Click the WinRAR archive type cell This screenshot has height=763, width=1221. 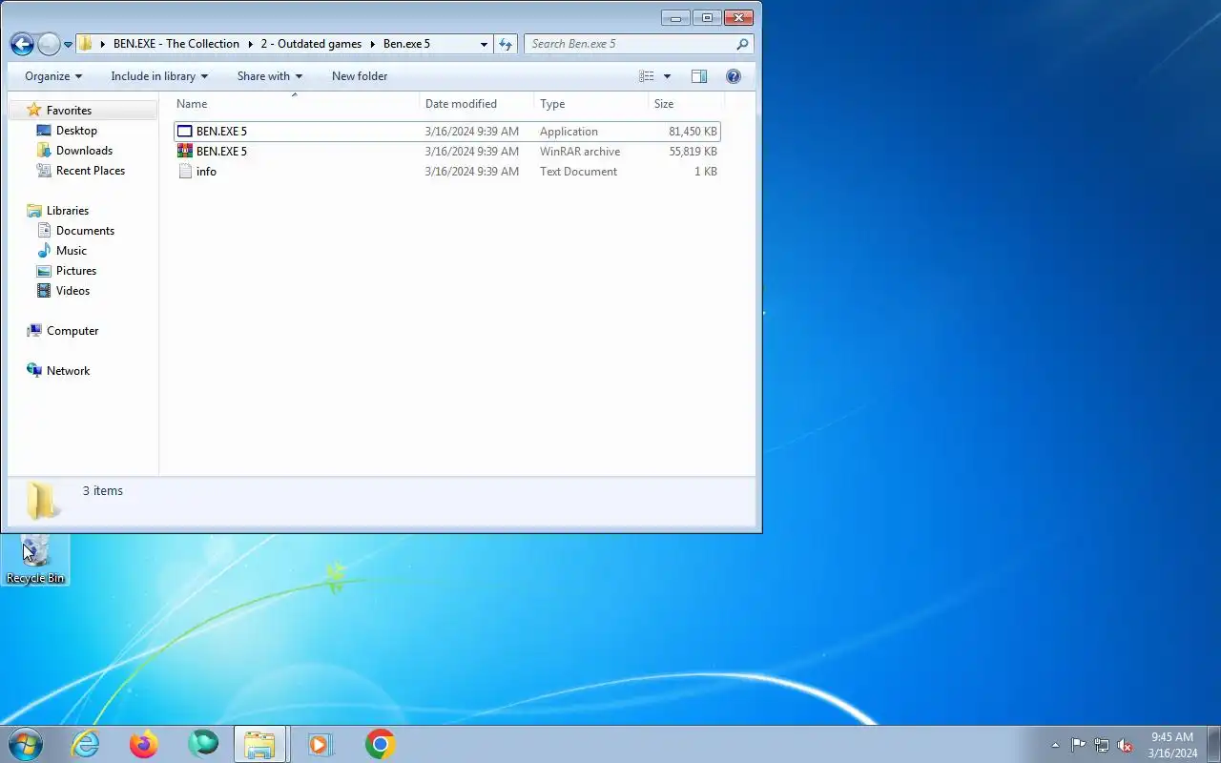pos(580,152)
